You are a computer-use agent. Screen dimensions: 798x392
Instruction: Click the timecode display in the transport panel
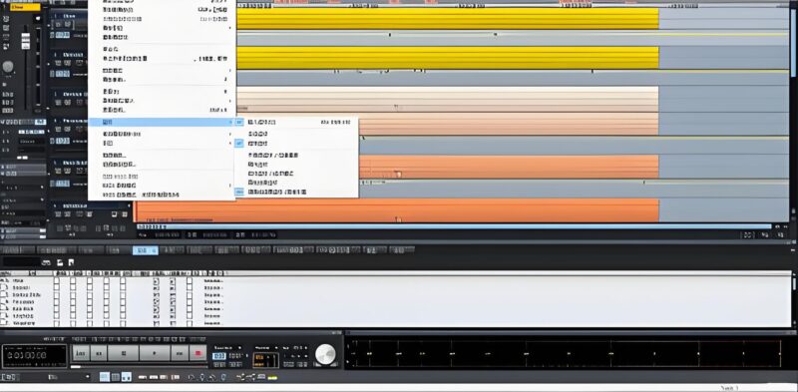point(35,355)
